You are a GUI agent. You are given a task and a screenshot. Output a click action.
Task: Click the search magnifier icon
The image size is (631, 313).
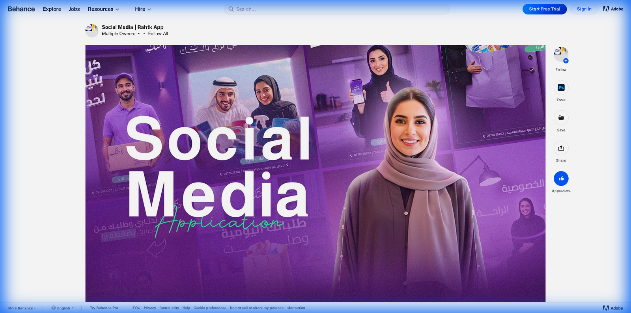231,9
